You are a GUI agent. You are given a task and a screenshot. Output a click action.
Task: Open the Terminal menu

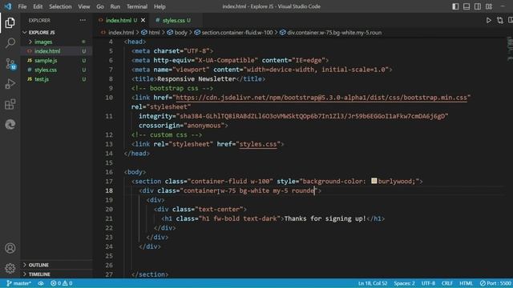tap(137, 6)
